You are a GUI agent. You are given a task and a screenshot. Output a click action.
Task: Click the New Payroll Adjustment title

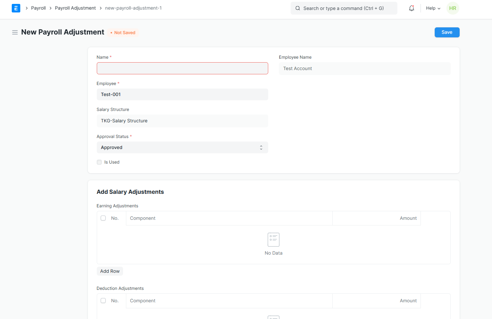coord(63,32)
